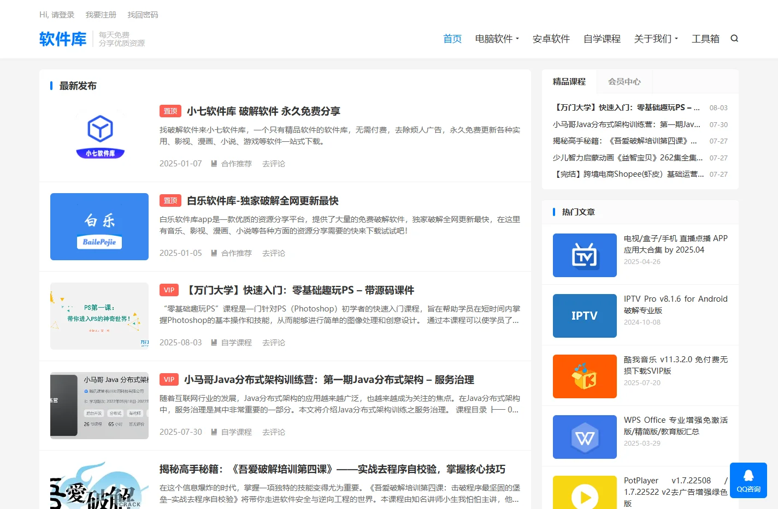Screen dimensions: 778x509
Task: Click the VIP badge on 小马哥Java post
Action: 169,380
